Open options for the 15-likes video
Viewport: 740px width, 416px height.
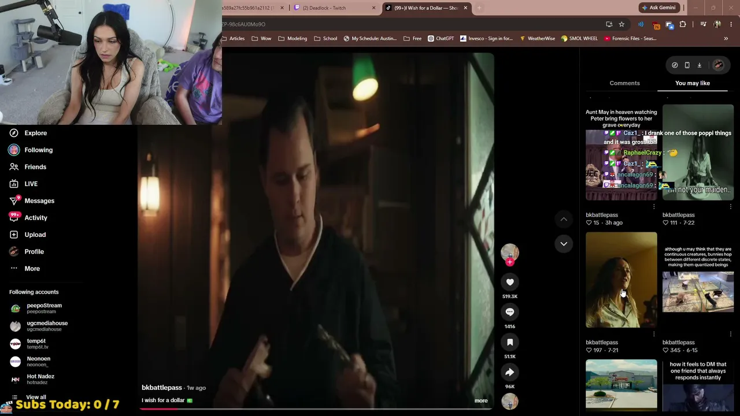pyautogui.click(x=654, y=207)
